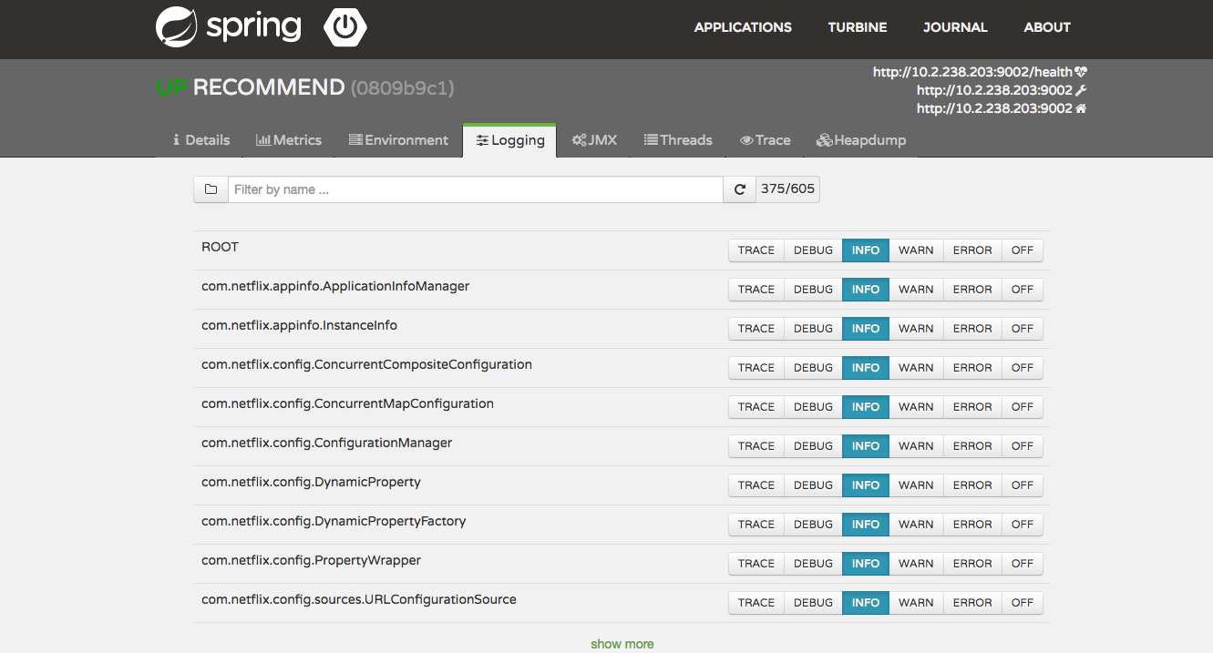This screenshot has height=653, width=1213.
Task: Click the hexagon power icon
Action: tap(345, 28)
